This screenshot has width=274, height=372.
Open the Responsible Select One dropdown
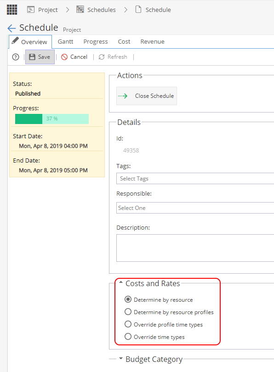(x=195, y=208)
